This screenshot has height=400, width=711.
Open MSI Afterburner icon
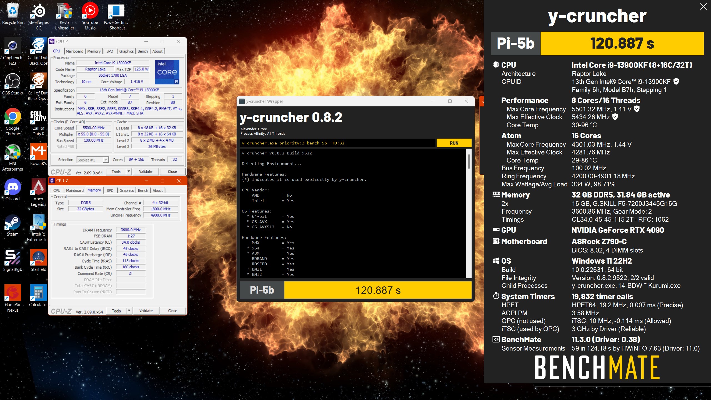[x=12, y=157]
